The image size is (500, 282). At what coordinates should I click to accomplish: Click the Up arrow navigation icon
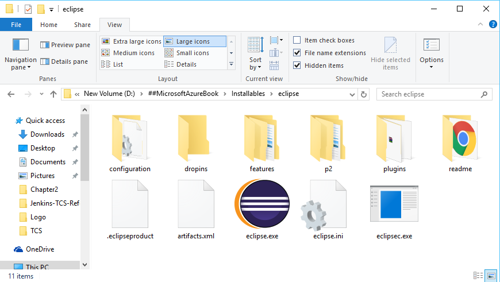(x=53, y=94)
